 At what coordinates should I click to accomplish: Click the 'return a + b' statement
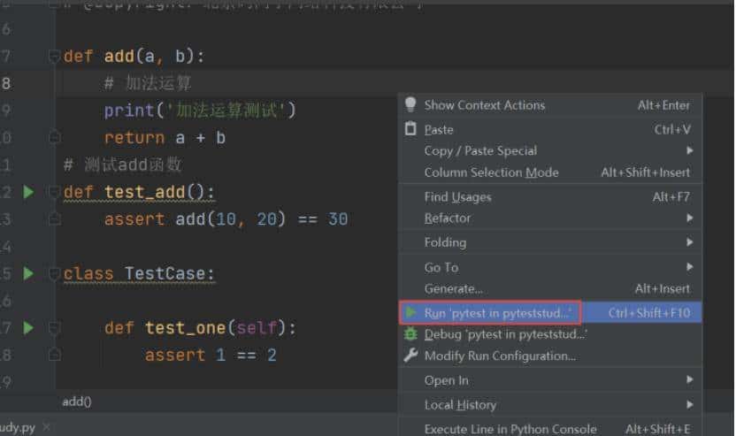pos(165,137)
